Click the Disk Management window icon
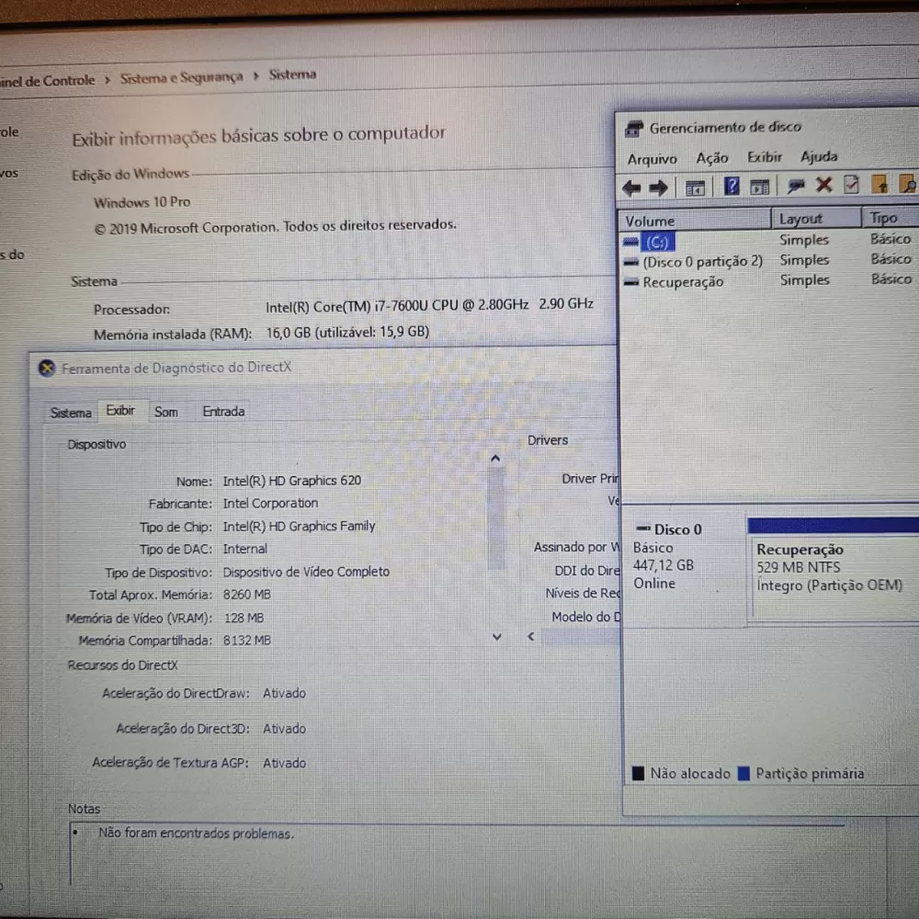919x919 pixels. point(633,128)
